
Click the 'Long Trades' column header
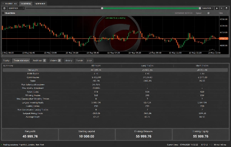pos(147,65)
